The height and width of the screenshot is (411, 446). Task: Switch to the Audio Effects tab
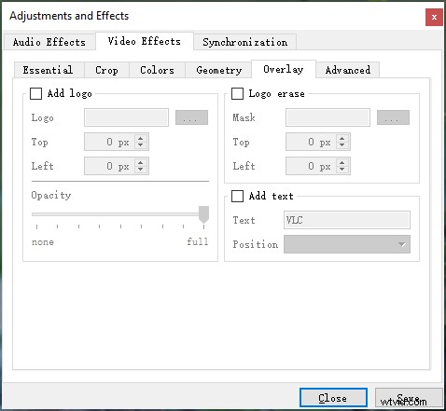49,42
